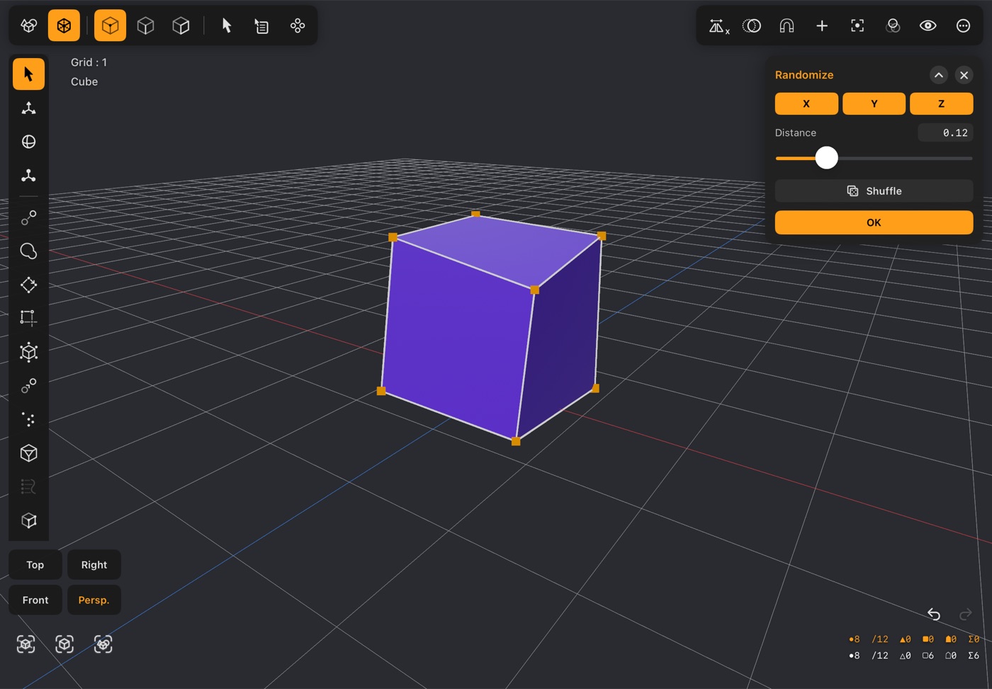Screen dimensions: 992x689
Task: Select the scale axis tool below rotate
Action: (28, 175)
